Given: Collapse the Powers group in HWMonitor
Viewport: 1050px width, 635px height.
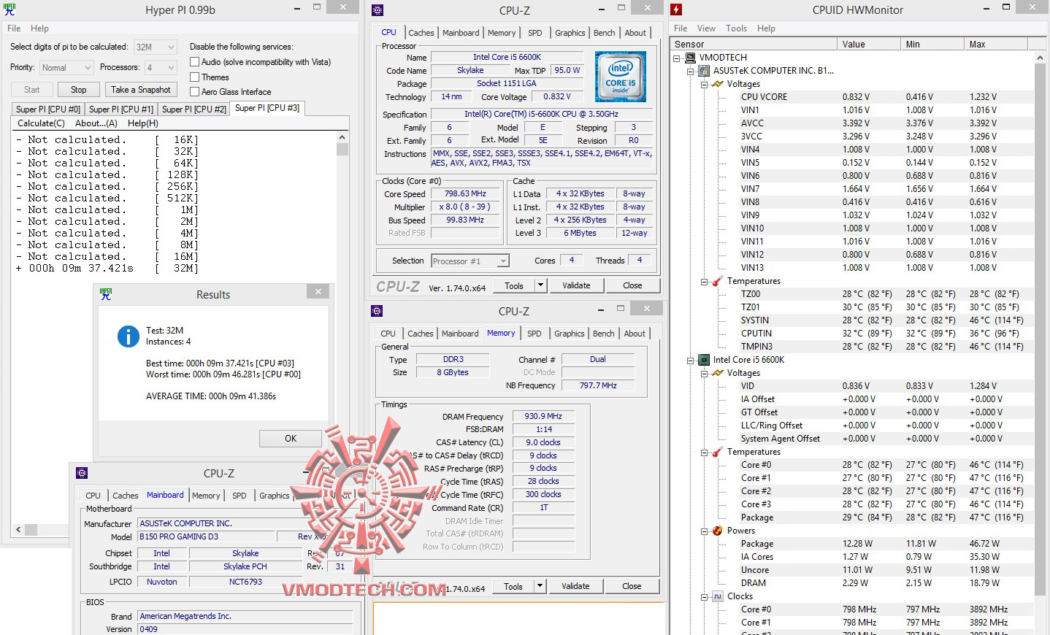Looking at the screenshot, I should point(705,531).
